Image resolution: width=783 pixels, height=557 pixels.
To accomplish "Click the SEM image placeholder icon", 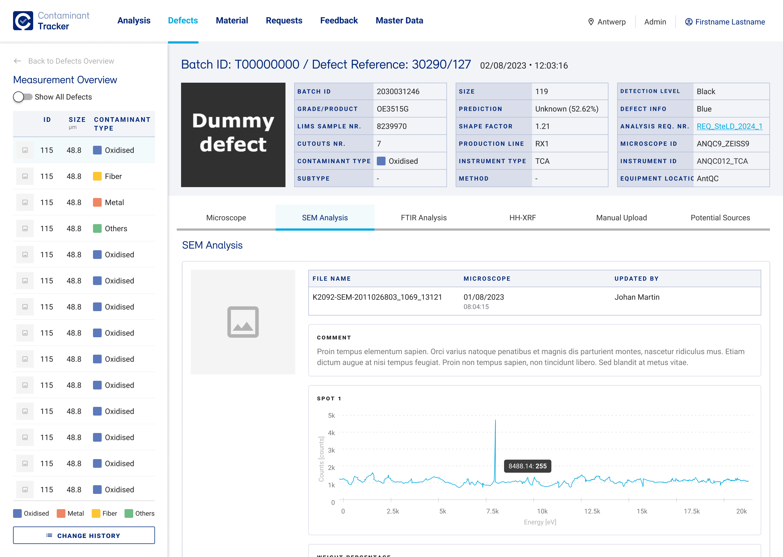I will (x=243, y=322).
